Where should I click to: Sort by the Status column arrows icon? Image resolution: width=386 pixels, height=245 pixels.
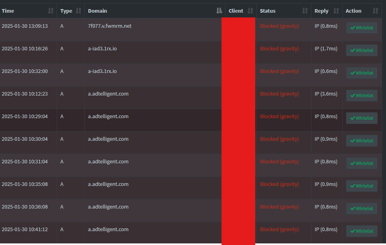305,11
